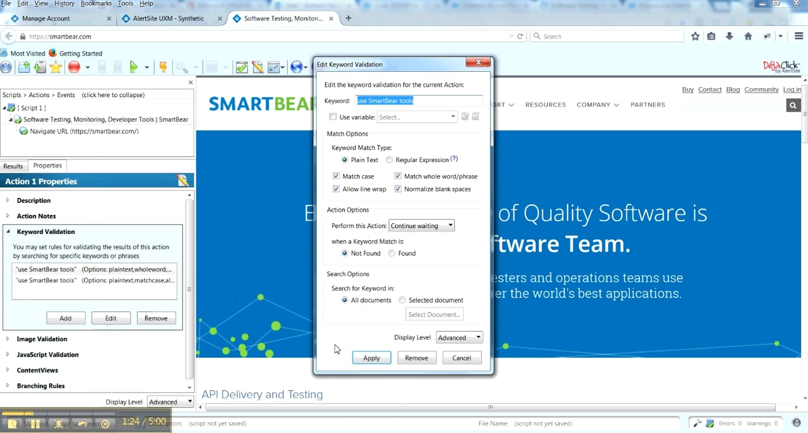The width and height of the screenshot is (808, 433).
Task: Click the Keyword text input field
Action: click(x=419, y=101)
